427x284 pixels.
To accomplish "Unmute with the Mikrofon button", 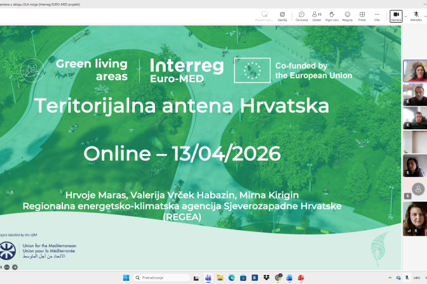I will (x=416, y=16).
